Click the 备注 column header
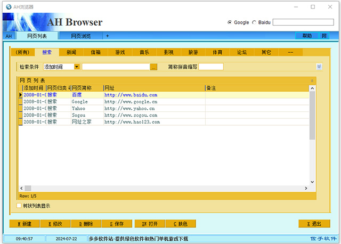Screen dimensions: 341x244 point(257,88)
